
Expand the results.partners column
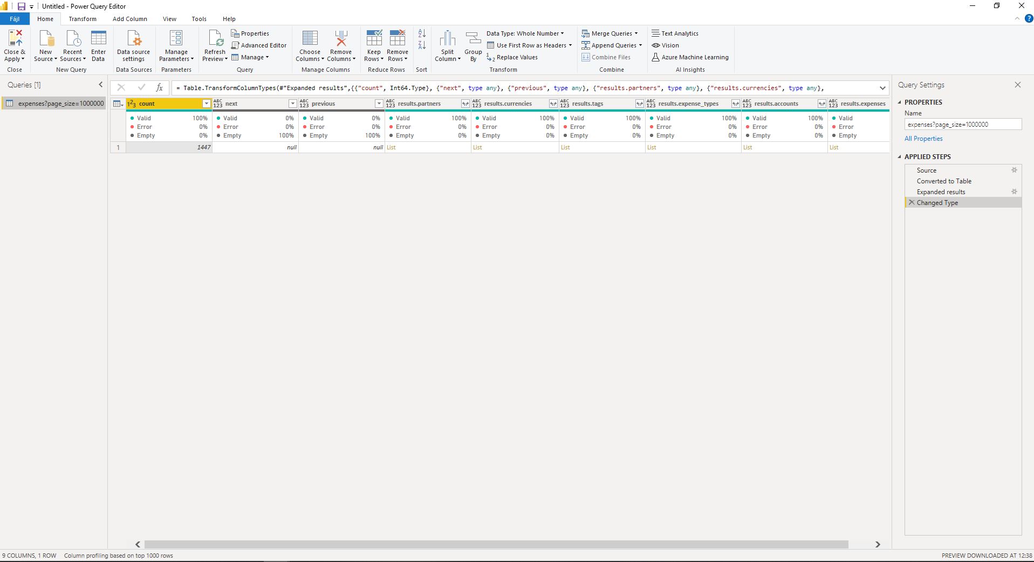click(x=465, y=104)
